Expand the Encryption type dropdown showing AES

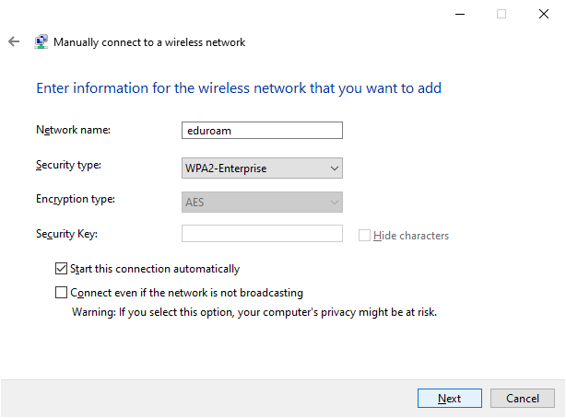tap(262, 202)
